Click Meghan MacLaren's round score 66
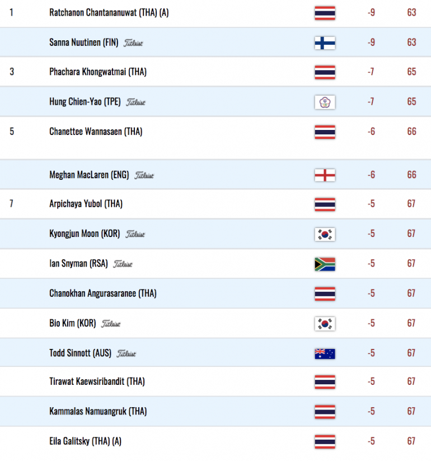Screen dimensions: 431x461 point(411,175)
